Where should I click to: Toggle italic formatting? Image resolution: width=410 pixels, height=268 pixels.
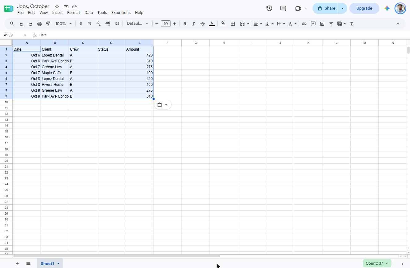194,24
